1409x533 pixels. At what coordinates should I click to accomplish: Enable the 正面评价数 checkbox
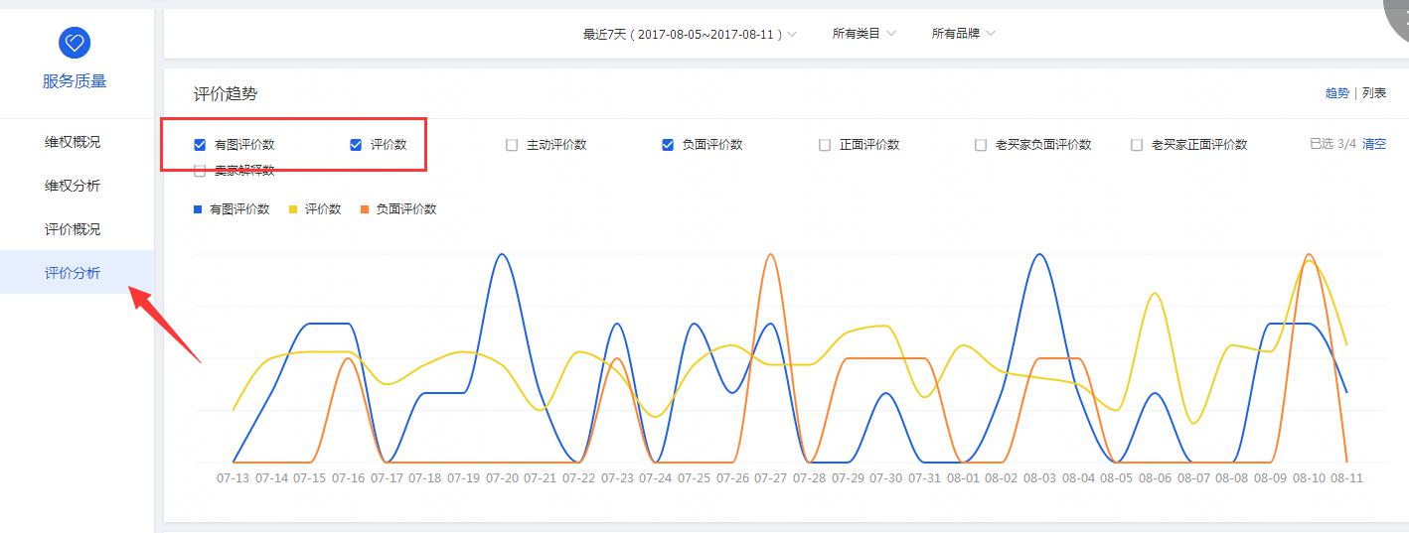825,145
